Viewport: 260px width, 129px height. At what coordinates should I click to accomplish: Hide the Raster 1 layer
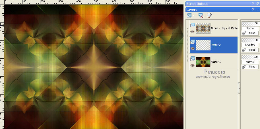pyautogui.click(x=192, y=65)
